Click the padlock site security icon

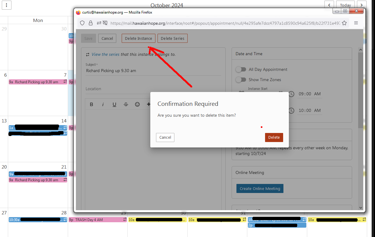click(x=90, y=23)
